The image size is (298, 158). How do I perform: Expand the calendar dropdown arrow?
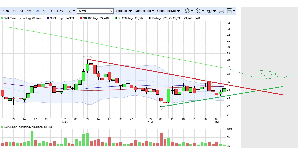click(x=74, y=11)
